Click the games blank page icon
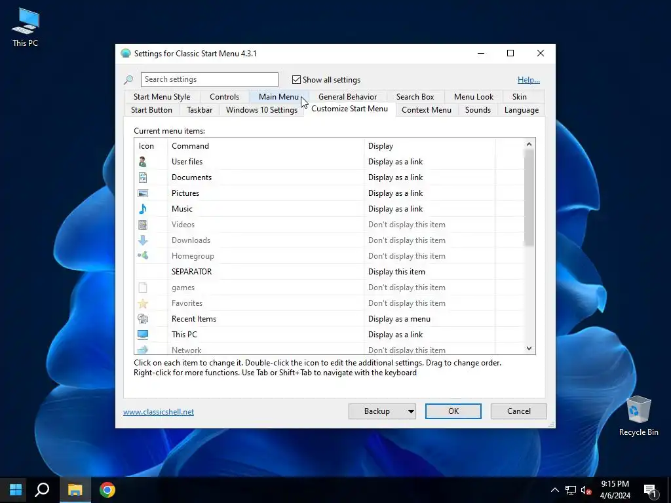671x503 pixels. [x=142, y=288]
